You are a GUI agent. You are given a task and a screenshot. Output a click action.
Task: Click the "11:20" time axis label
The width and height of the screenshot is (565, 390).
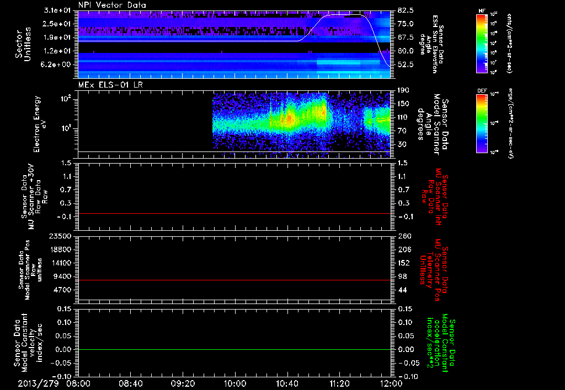pyautogui.click(x=339, y=383)
